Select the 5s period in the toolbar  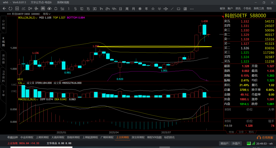62,9
